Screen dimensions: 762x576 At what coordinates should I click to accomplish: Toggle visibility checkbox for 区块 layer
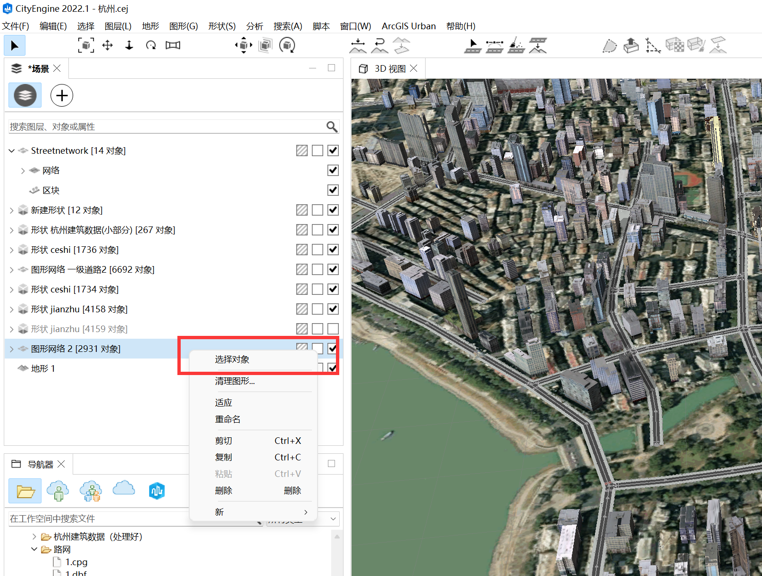click(x=333, y=190)
